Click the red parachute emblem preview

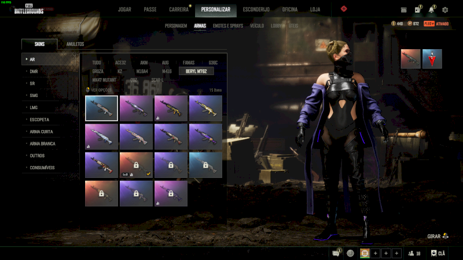432,59
